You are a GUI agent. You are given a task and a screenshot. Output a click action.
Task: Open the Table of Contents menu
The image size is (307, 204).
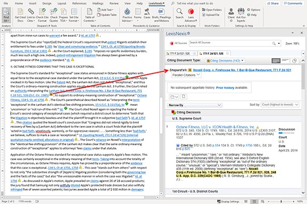(90, 15)
